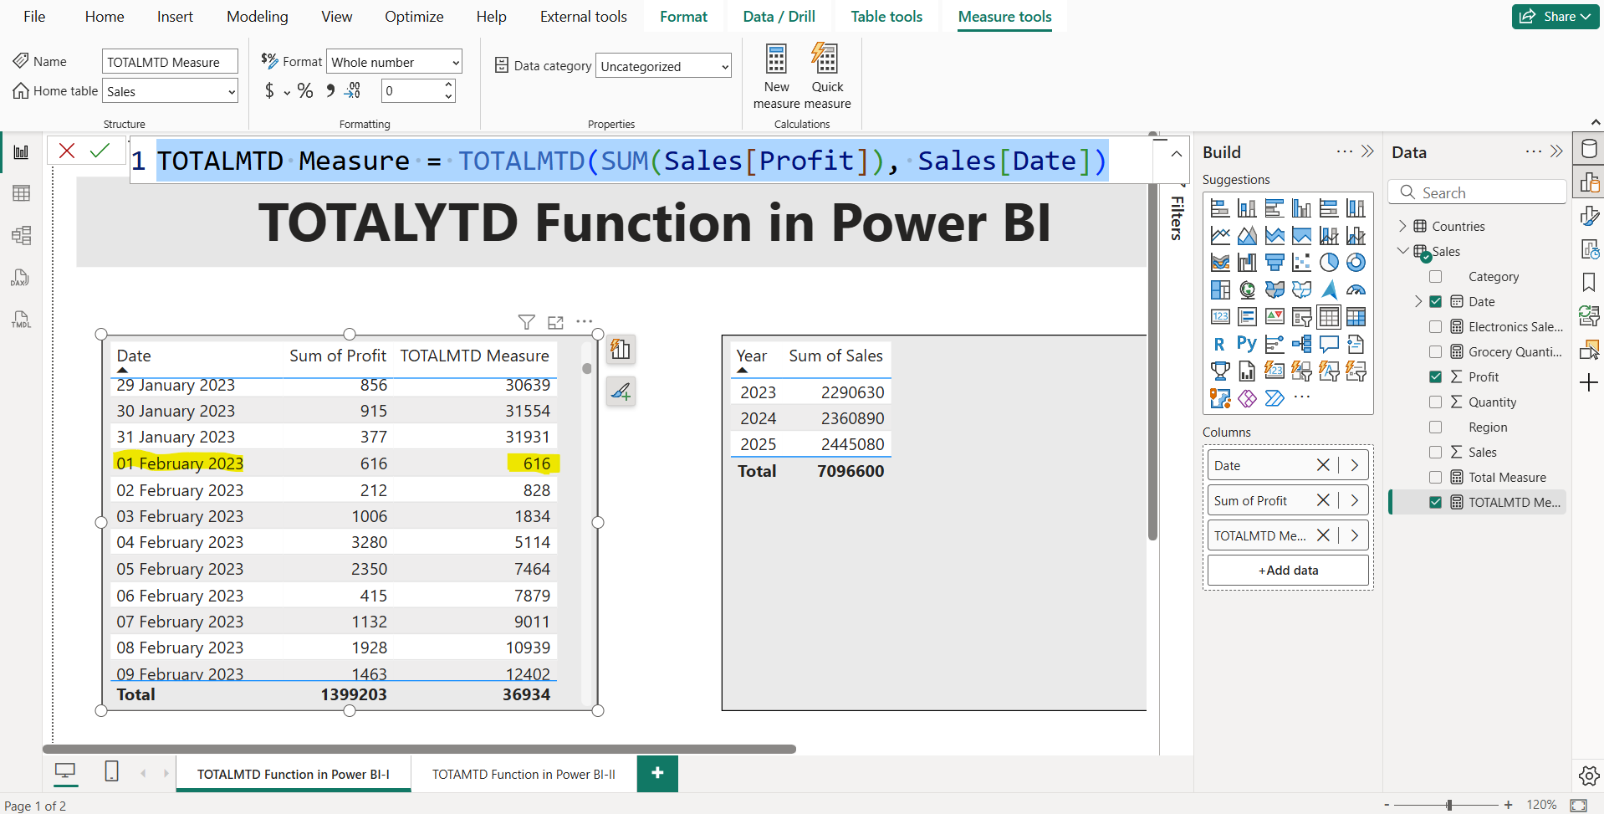Screen dimensions: 1604x814
Task: Open the Modeling menu
Action: (x=257, y=16)
